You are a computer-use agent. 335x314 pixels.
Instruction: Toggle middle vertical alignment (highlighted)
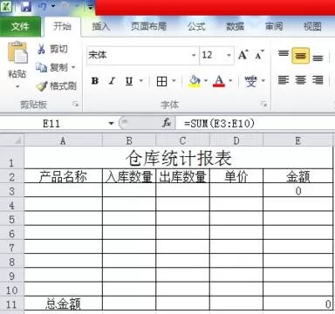click(300, 55)
